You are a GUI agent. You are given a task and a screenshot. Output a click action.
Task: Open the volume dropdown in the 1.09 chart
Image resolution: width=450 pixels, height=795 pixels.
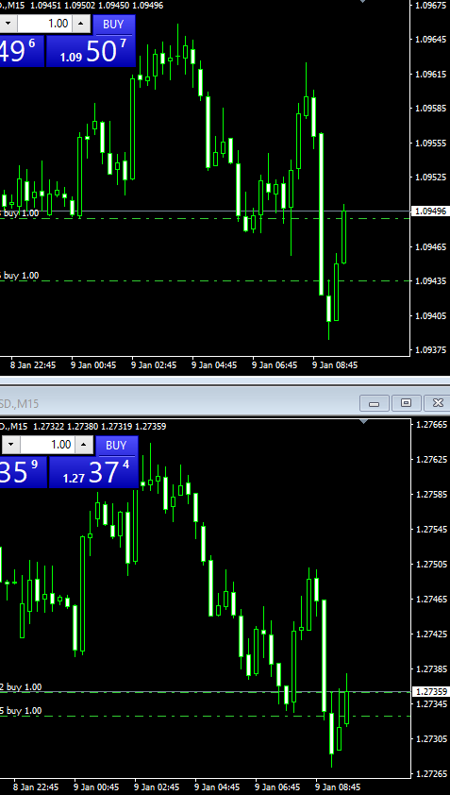[x=8, y=24]
